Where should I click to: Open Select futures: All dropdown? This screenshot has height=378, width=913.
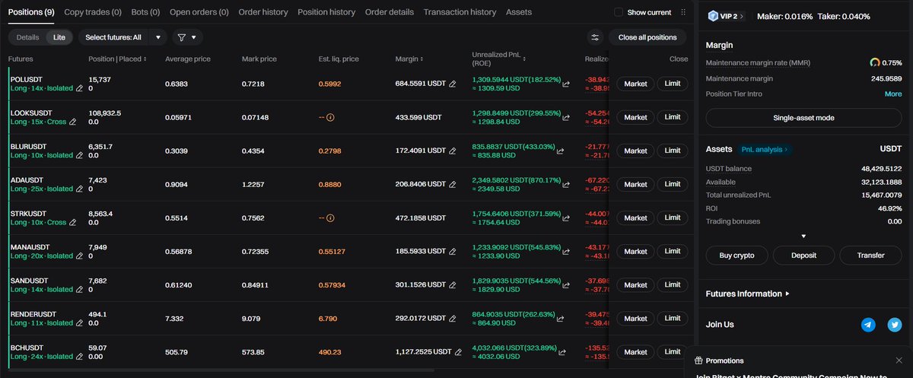click(x=122, y=37)
